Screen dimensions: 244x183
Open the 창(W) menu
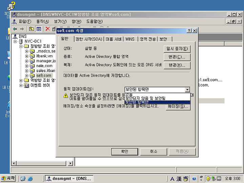[76, 21]
